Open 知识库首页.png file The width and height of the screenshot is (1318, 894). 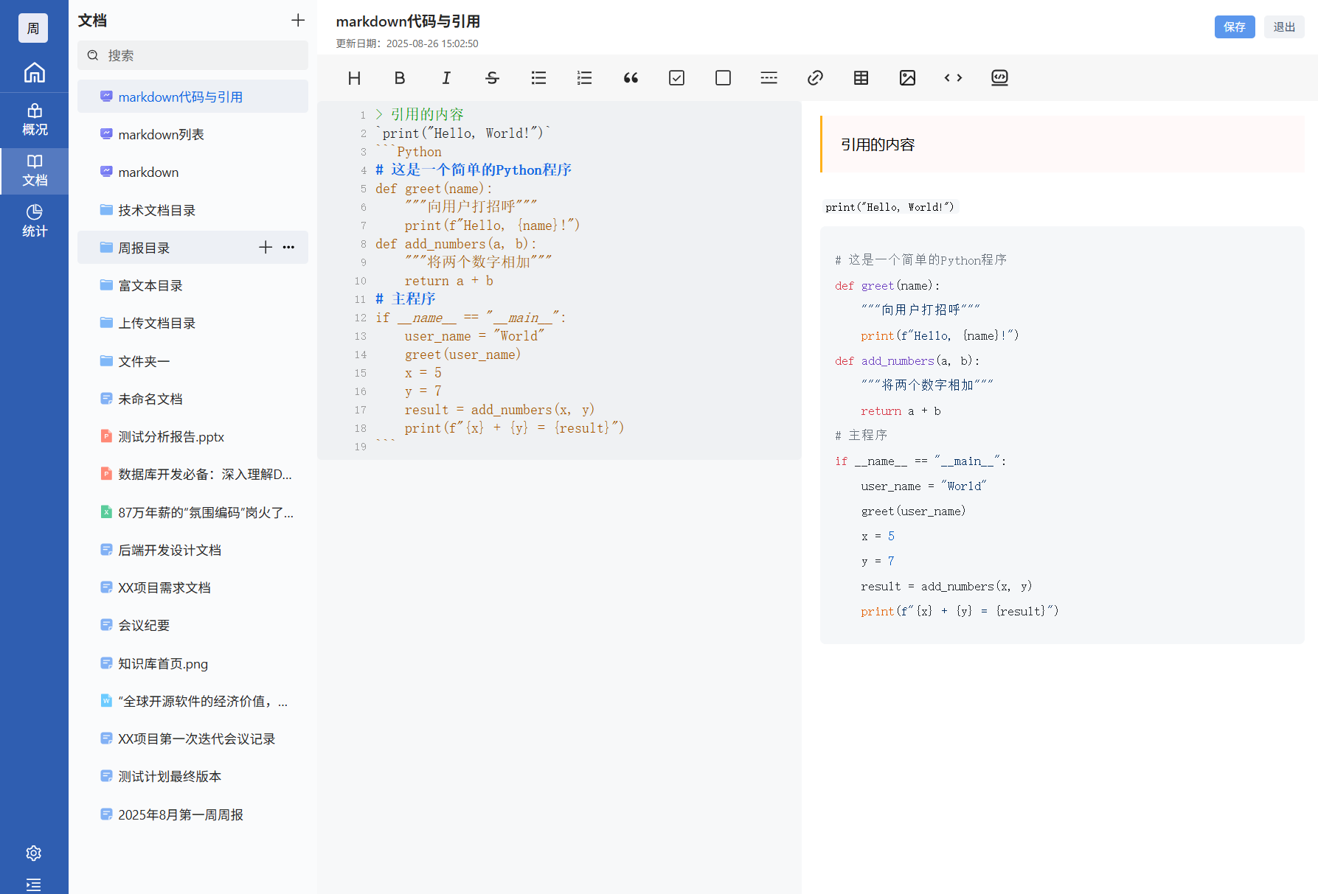tap(193, 663)
